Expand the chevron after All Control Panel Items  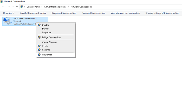68,7
